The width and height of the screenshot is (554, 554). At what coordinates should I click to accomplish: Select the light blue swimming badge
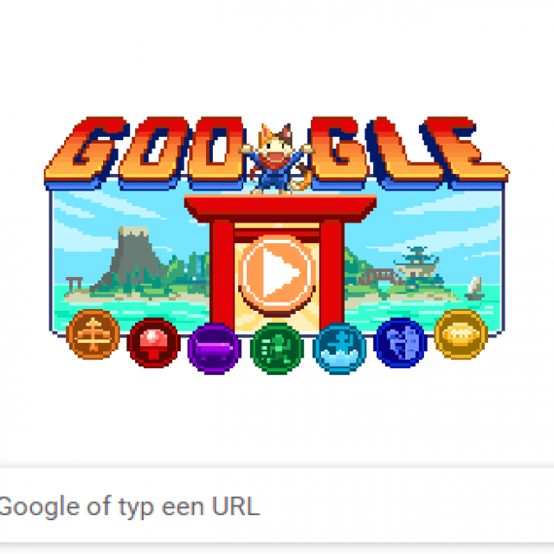click(x=339, y=348)
